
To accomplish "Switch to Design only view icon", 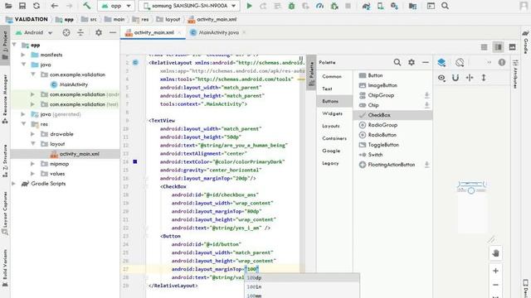I will [513, 47].
